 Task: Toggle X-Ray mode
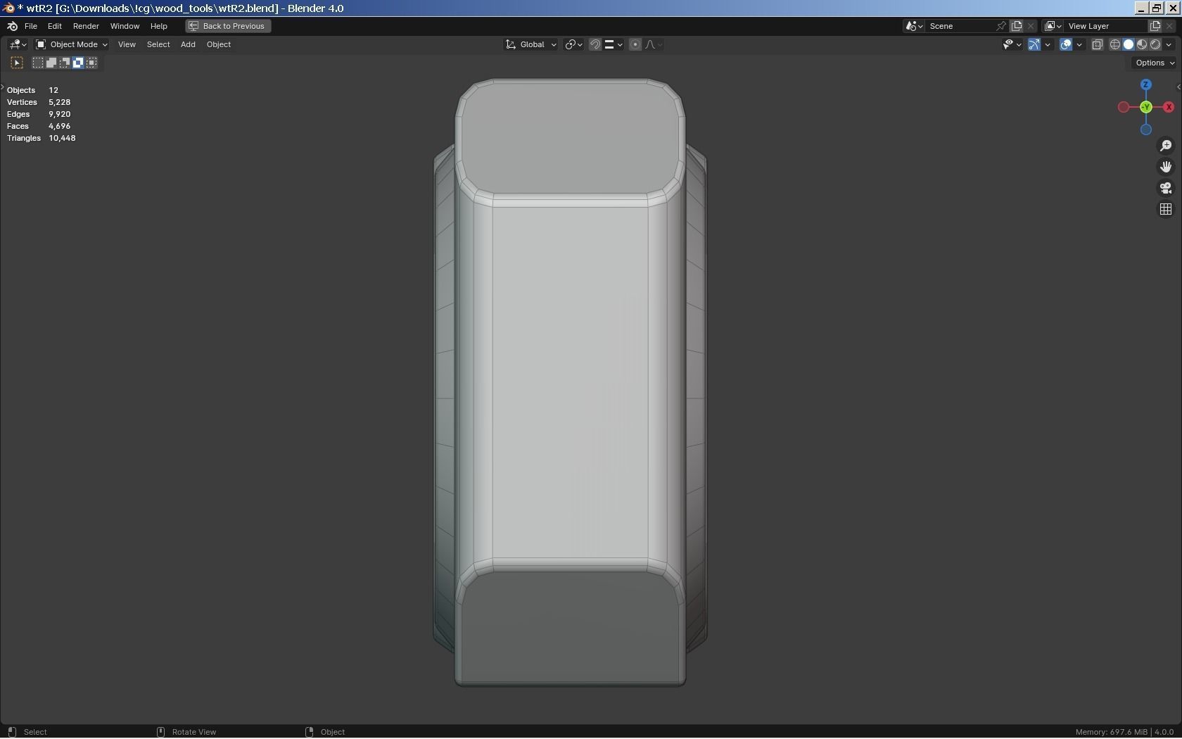click(1097, 44)
